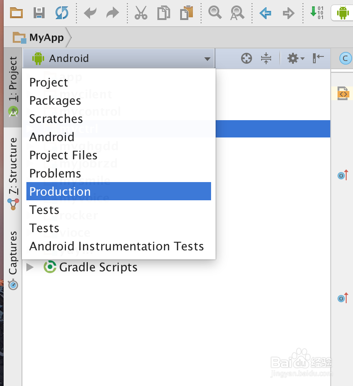Click the Synchronize refresh icon
353x386 pixels.
coord(61,13)
